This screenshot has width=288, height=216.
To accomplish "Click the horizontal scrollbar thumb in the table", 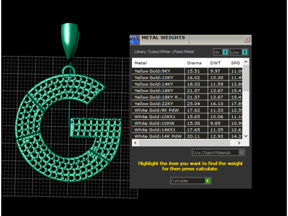I will [x=184, y=143].
